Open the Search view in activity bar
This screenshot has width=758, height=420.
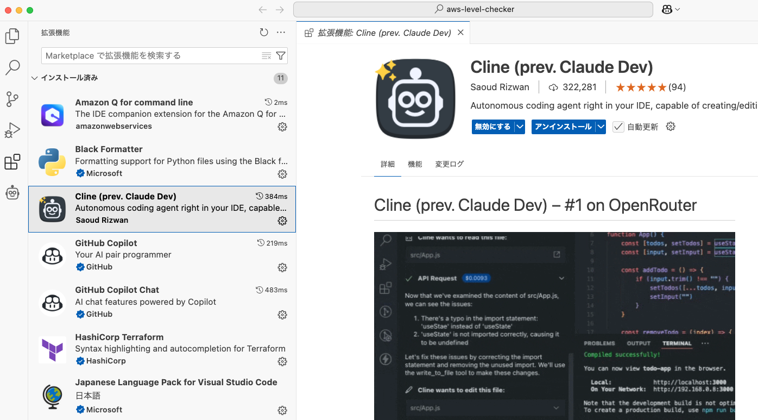coord(12,68)
